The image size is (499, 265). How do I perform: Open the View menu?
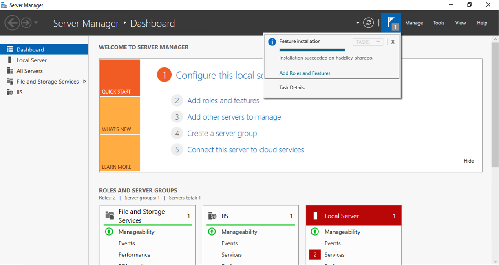pos(460,23)
